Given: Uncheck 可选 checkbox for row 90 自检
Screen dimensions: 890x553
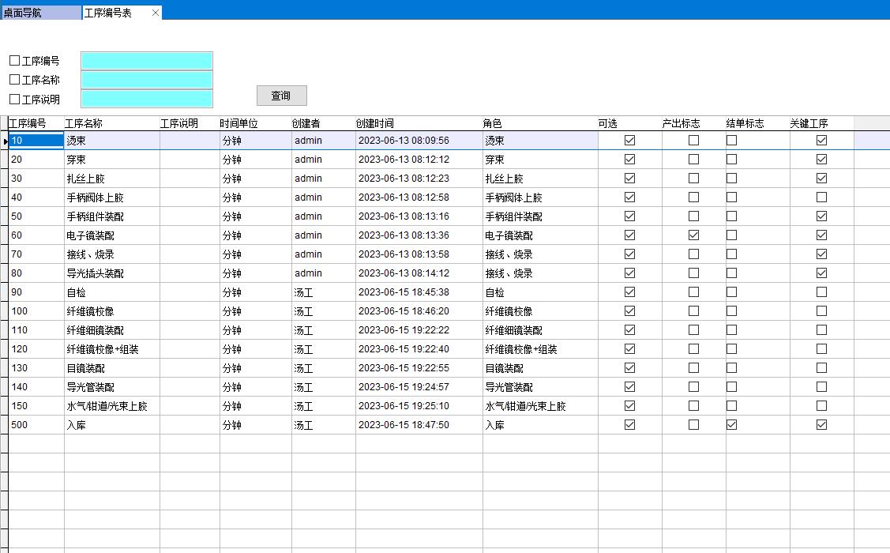Looking at the screenshot, I should [629, 292].
